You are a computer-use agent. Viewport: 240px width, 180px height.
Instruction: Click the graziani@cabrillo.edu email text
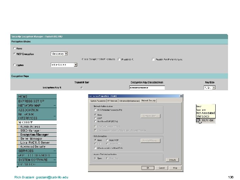point(52,177)
